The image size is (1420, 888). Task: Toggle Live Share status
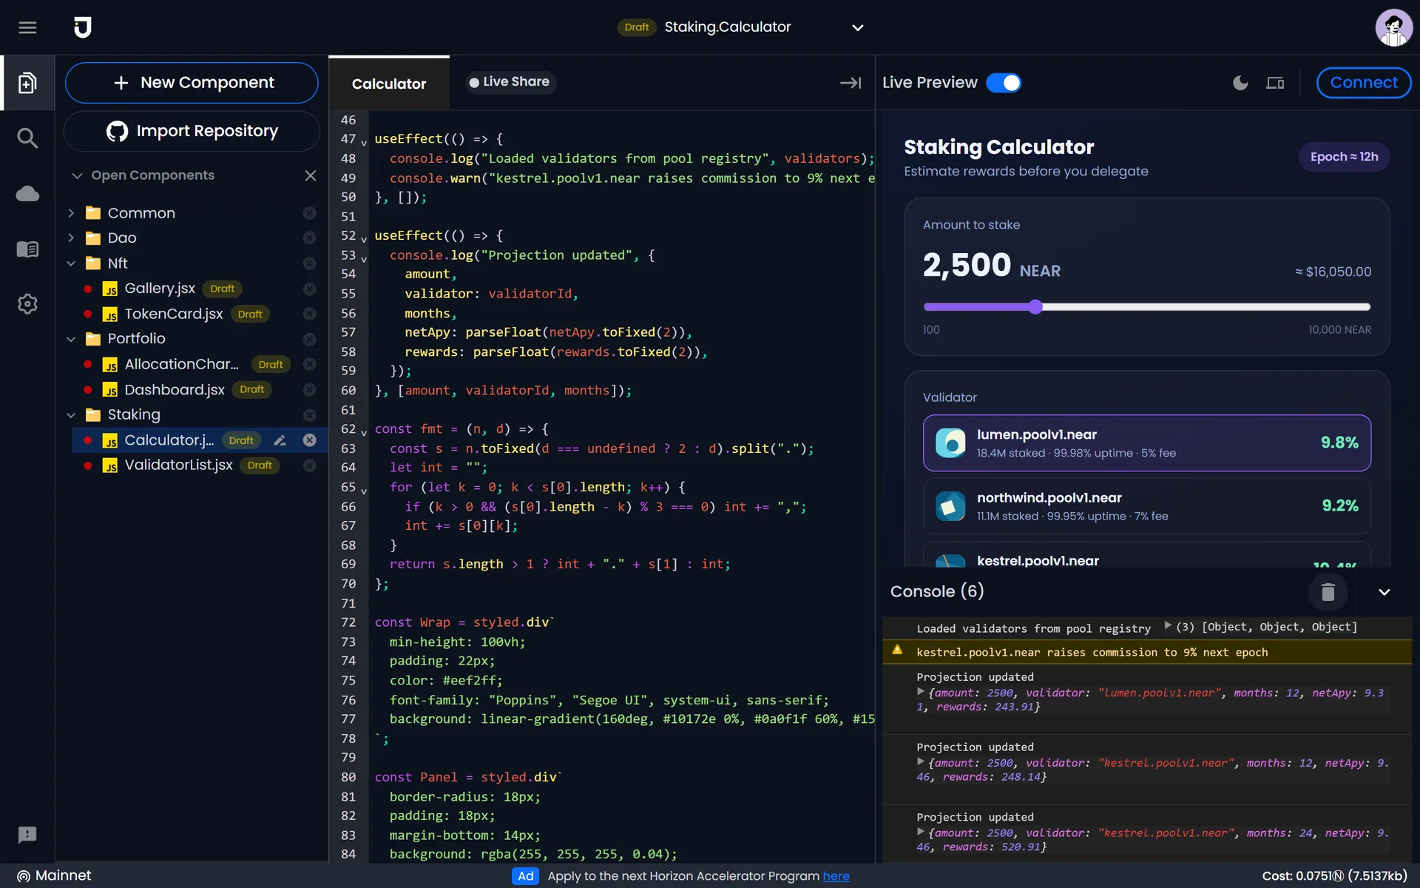[x=510, y=82]
